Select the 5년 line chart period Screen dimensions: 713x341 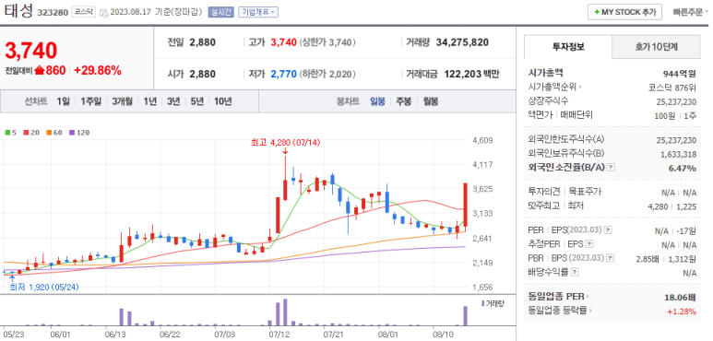[x=196, y=101]
